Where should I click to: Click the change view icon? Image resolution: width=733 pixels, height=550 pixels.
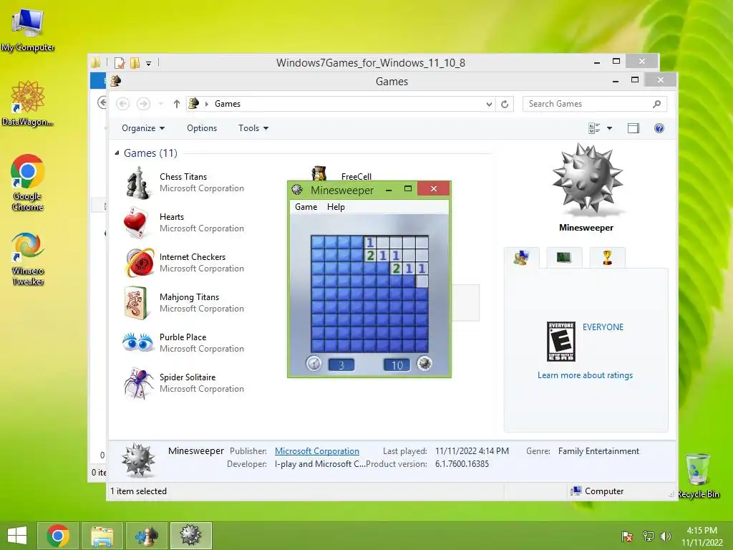(594, 128)
